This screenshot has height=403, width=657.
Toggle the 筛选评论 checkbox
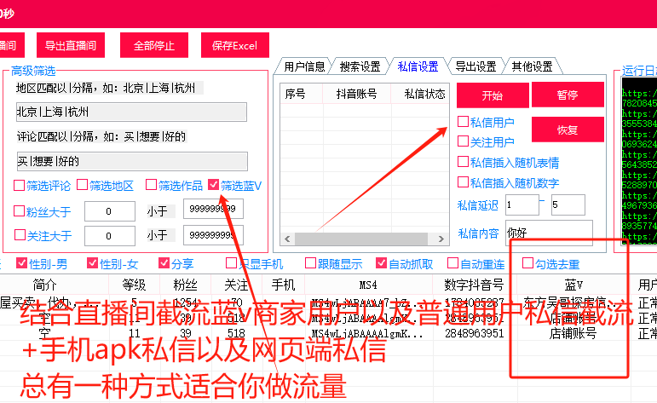[20, 185]
